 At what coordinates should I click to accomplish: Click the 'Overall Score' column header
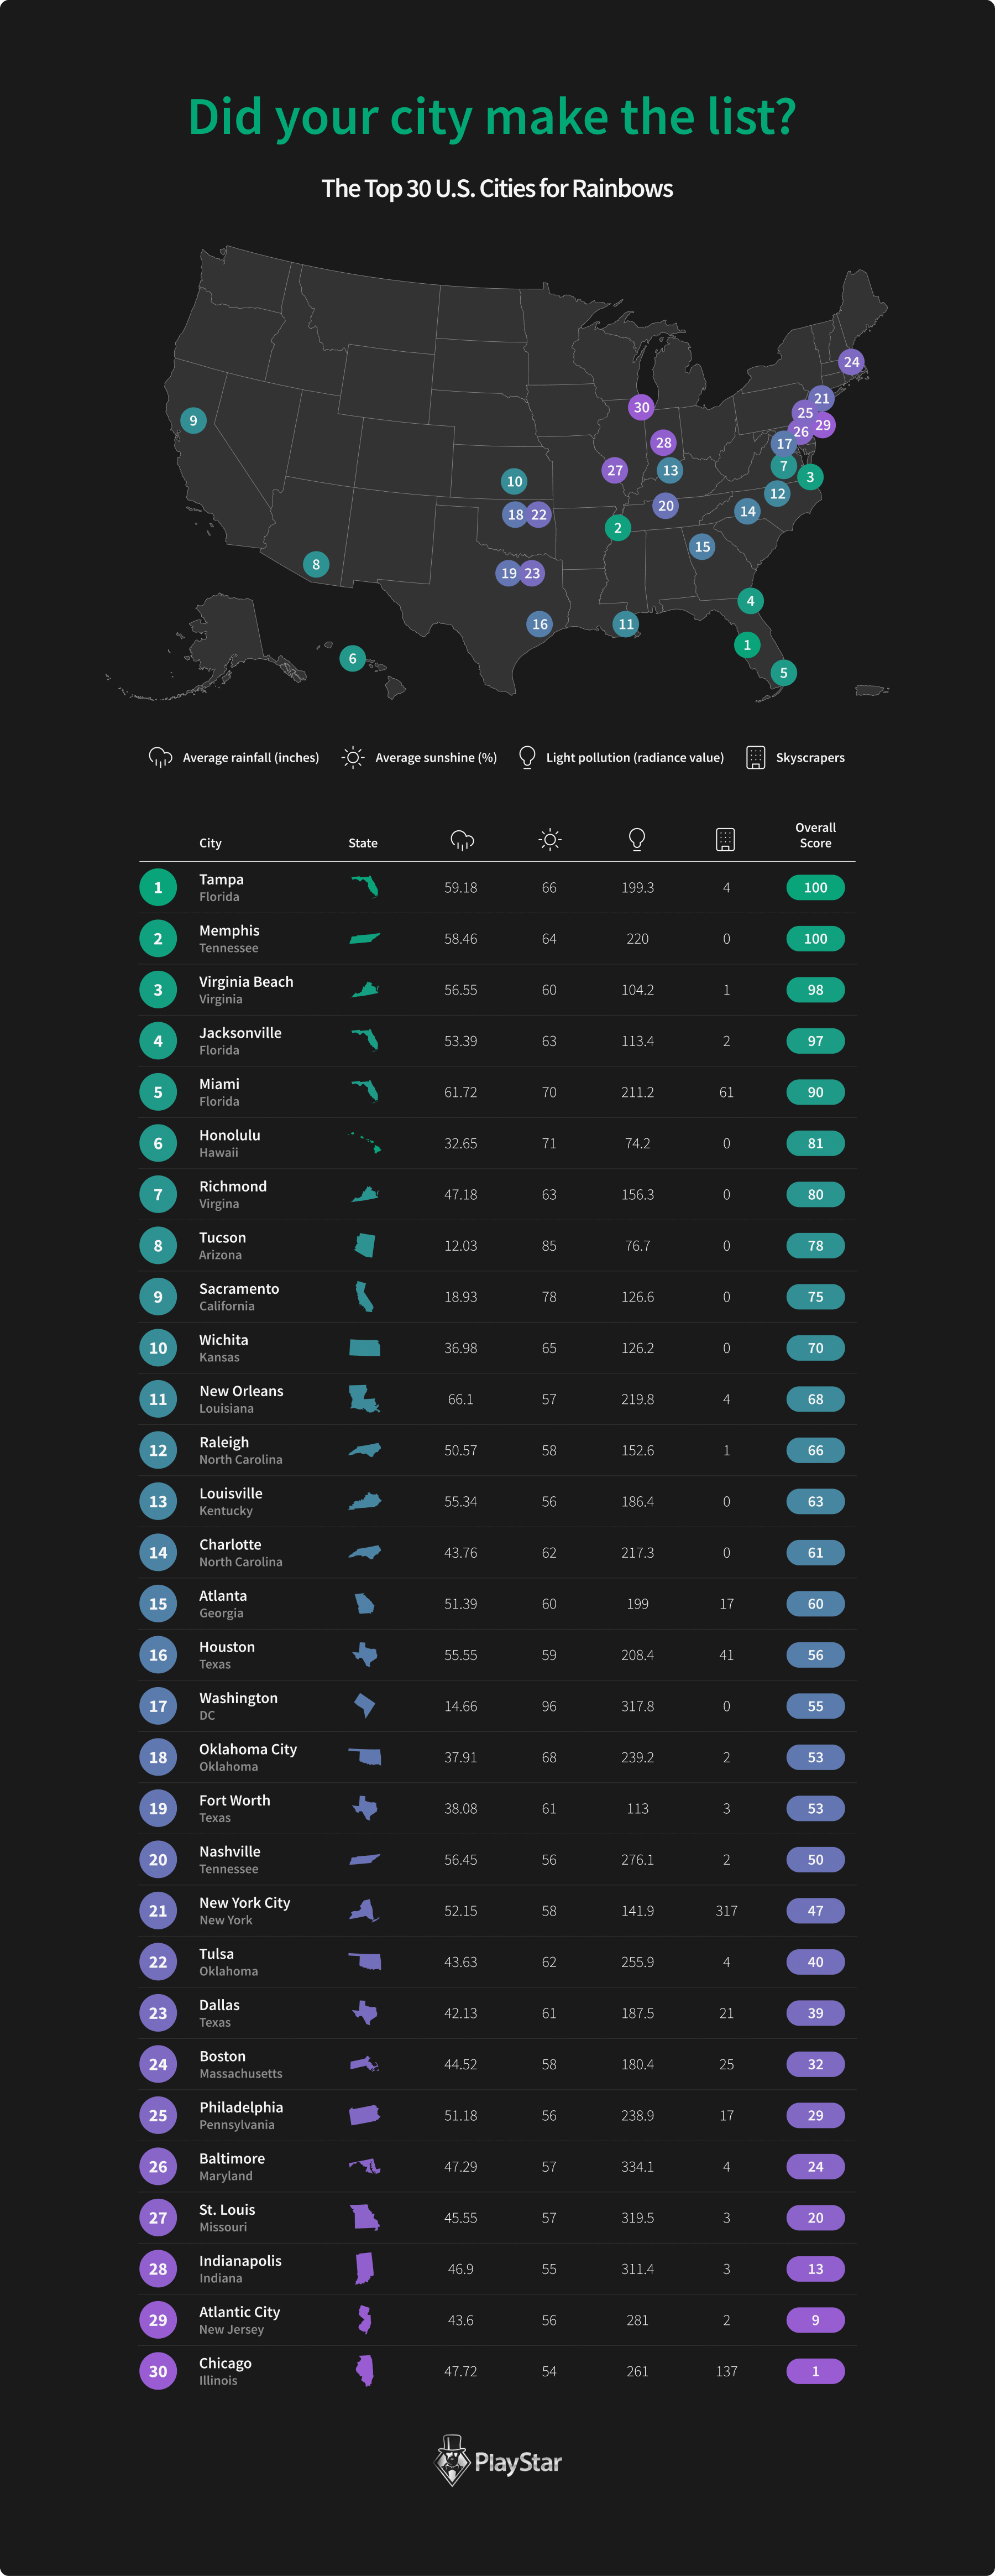pyautogui.click(x=815, y=835)
